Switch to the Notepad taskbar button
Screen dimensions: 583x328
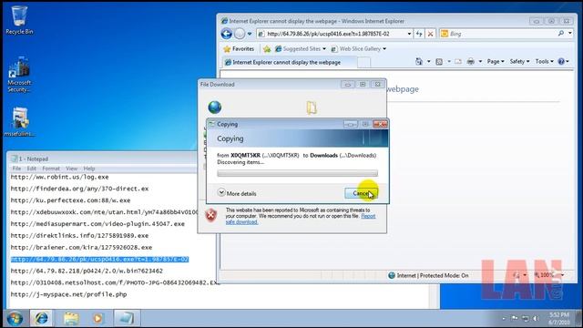126,318
